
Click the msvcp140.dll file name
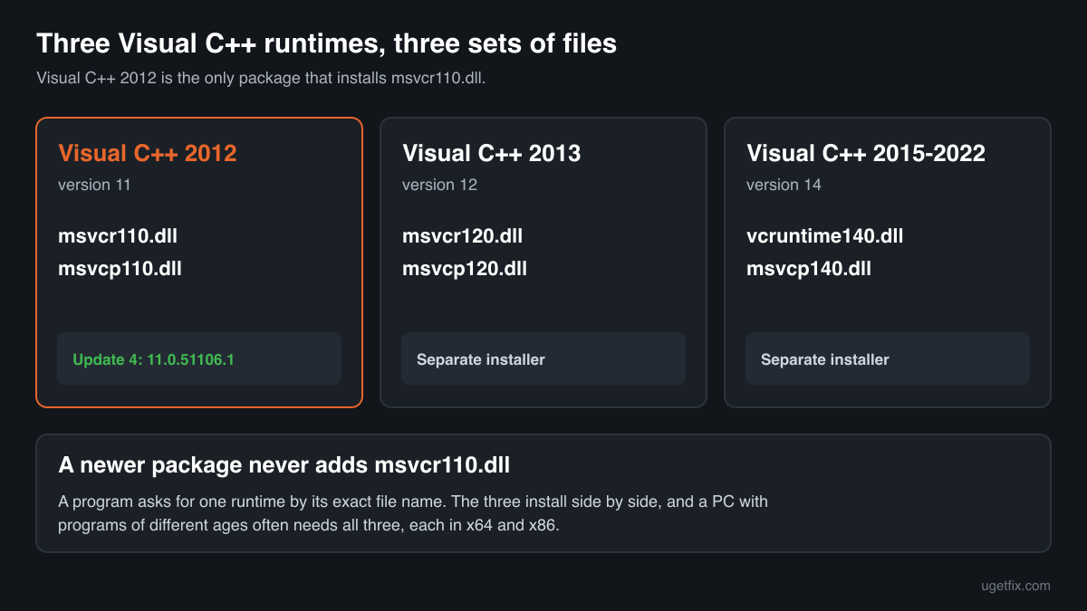(x=809, y=269)
